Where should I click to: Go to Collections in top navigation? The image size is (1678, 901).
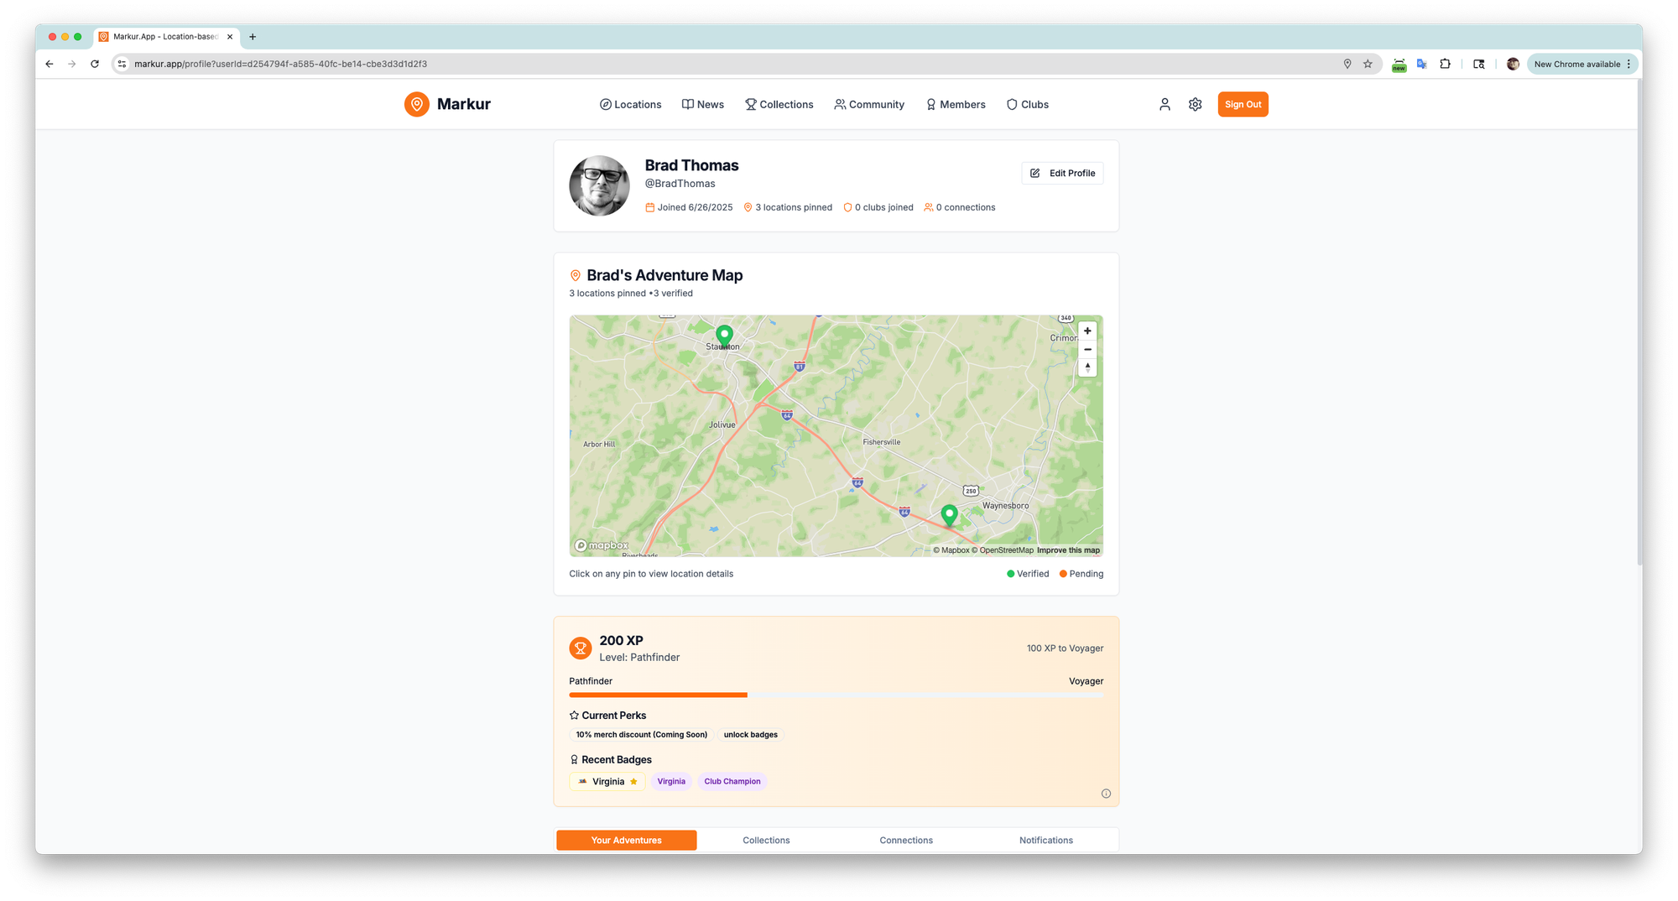point(779,105)
